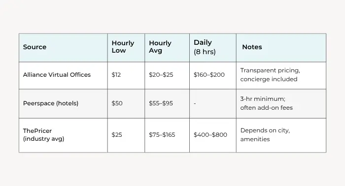Click the Notes column header
Image resolution: width=345 pixels, height=186 pixels.
(x=281, y=48)
